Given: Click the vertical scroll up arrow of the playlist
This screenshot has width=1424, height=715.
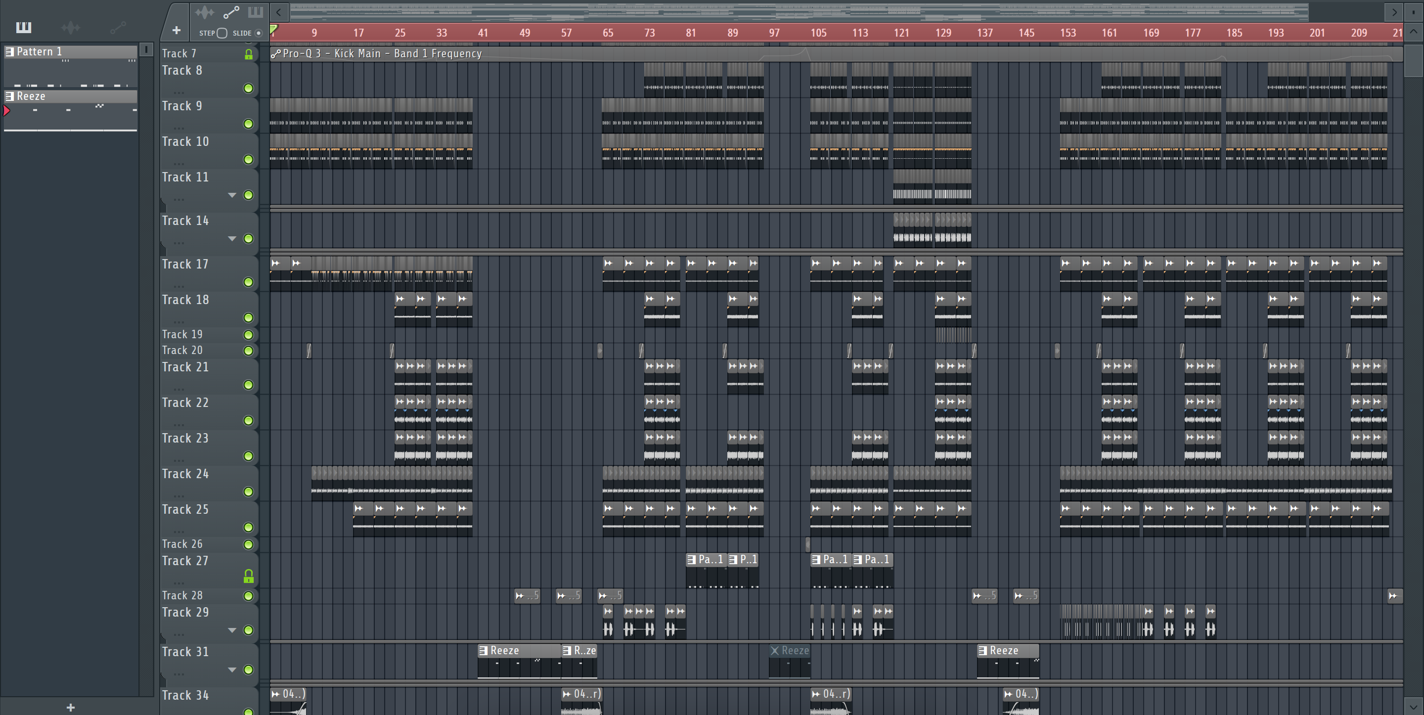Looking at the screenshot, I should 1414,32.
